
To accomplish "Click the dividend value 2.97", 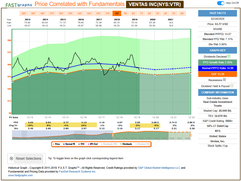I will point(84,128).
